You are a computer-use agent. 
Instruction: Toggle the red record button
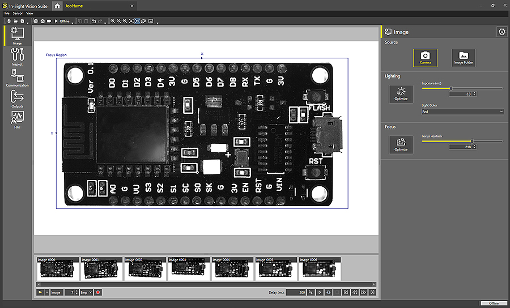tap(98, 292)
